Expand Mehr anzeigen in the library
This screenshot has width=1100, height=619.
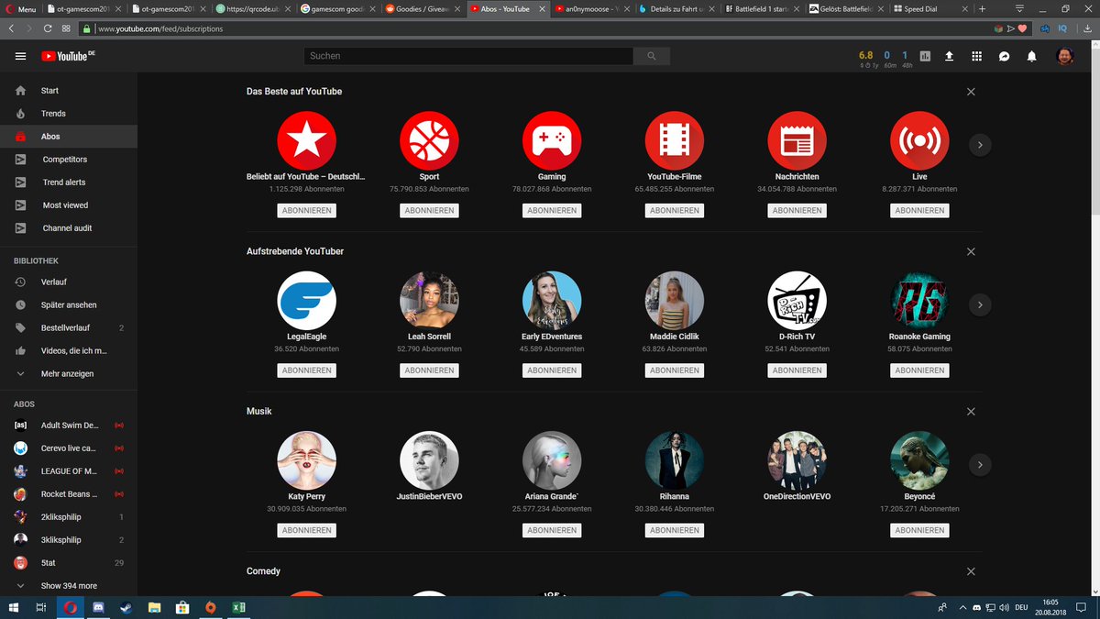point(69,374)
